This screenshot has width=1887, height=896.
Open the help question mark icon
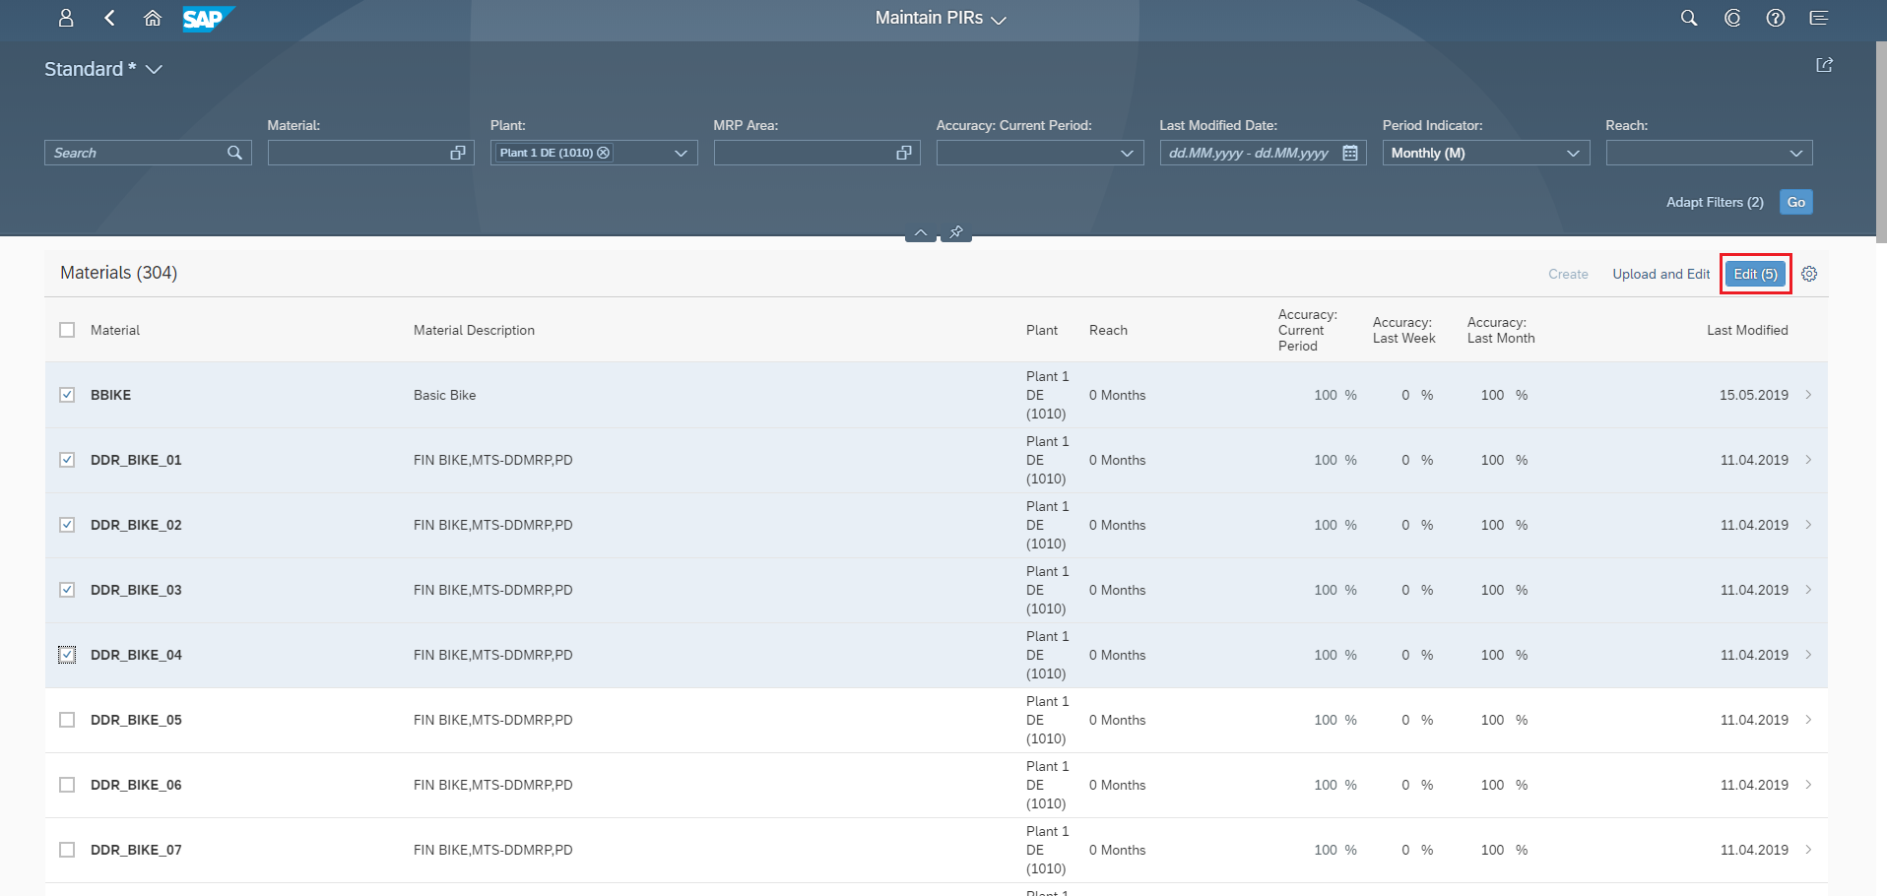1776,18
